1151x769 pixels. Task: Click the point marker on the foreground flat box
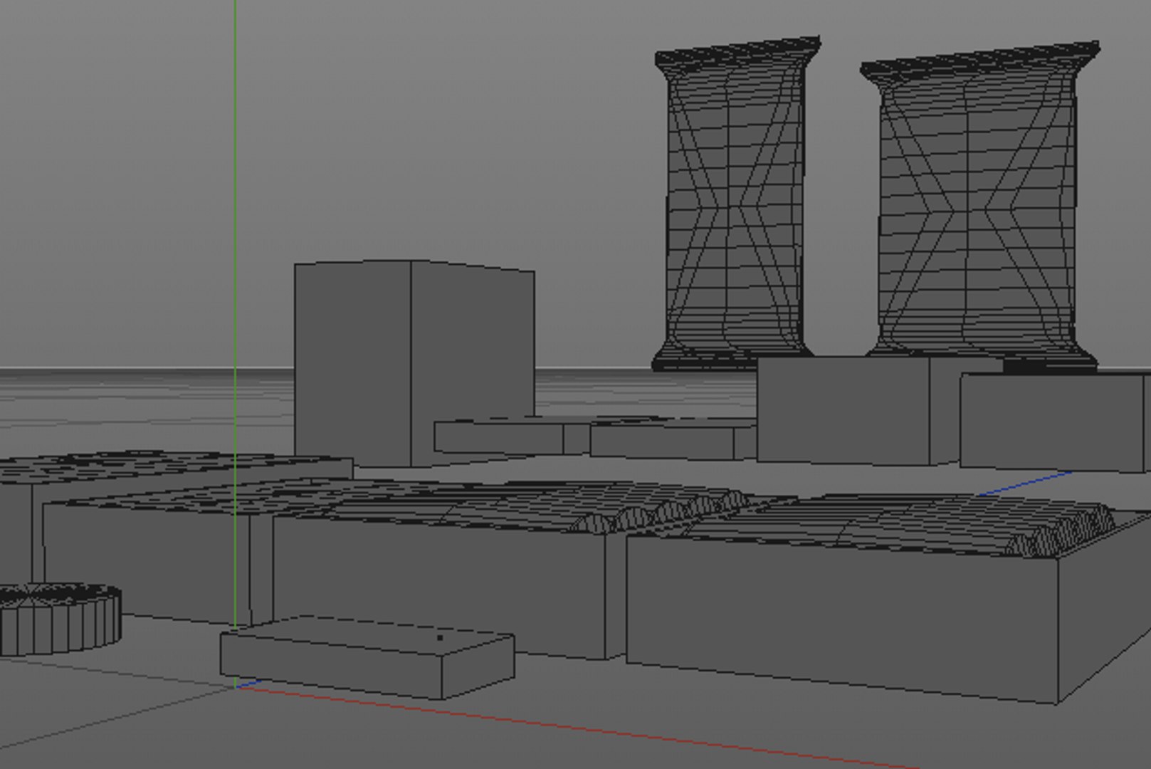(x=440, y=637)
